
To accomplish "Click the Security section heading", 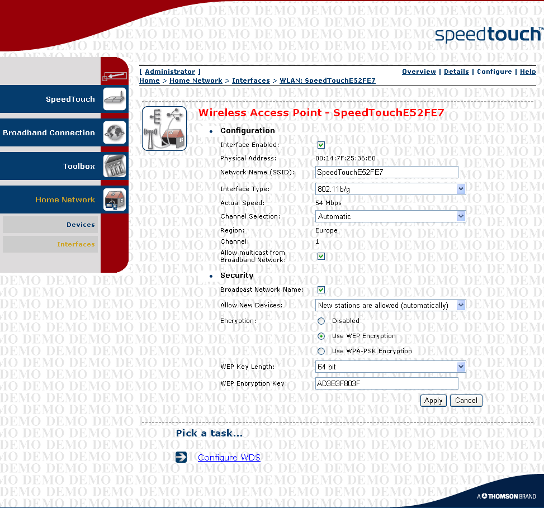I will (x=236, y=276).
